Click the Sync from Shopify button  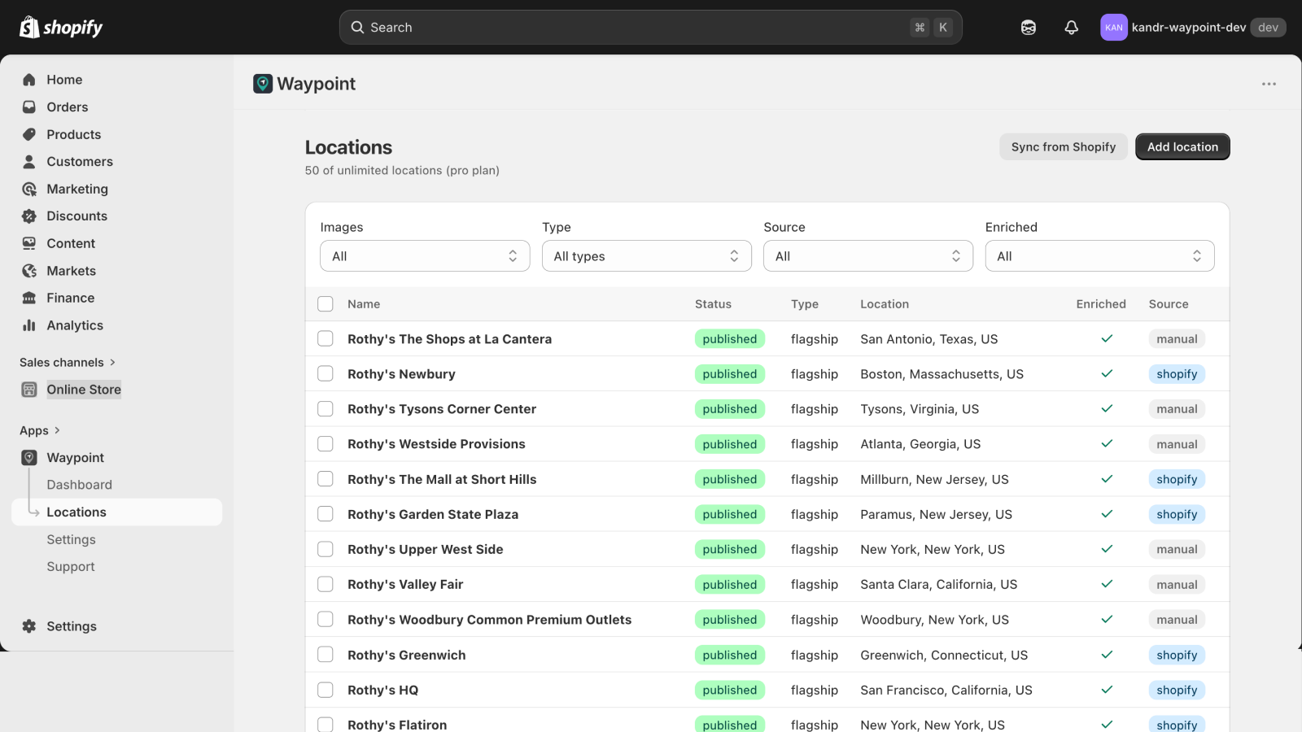[1064, 147]
